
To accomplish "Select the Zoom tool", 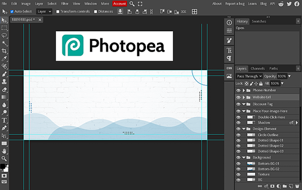I will tap(4, 159).
